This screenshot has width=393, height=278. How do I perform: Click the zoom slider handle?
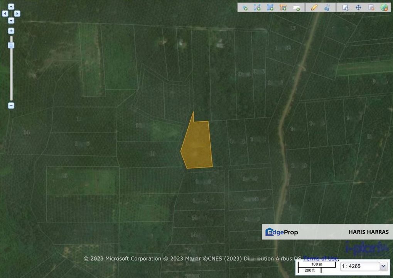11,45
